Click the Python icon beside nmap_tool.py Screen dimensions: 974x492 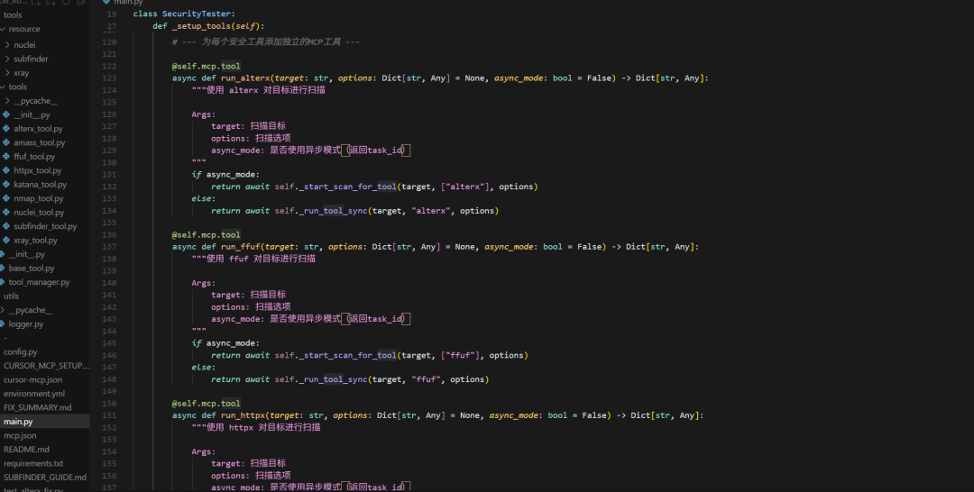[x=5, y=198]
